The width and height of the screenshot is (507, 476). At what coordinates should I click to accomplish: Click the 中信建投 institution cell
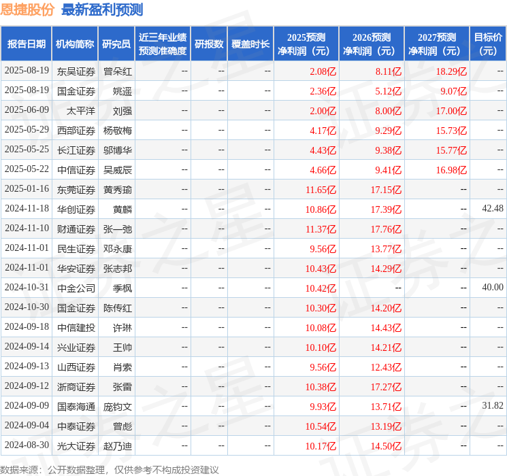76,328
